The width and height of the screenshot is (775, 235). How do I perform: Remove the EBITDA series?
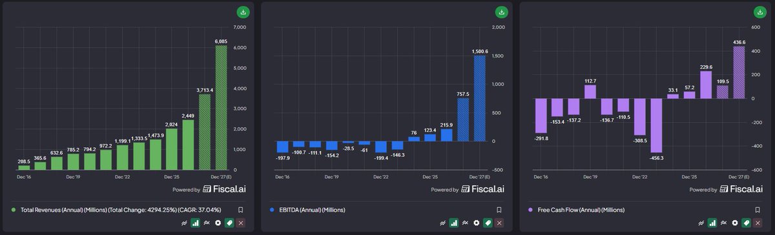pyautogui.click(x=499, y=223)
